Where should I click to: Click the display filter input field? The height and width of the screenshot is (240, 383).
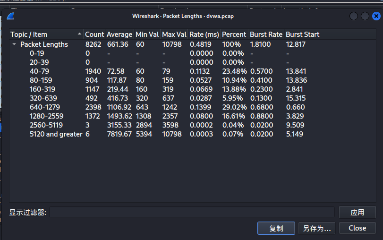tap(192, 212)
